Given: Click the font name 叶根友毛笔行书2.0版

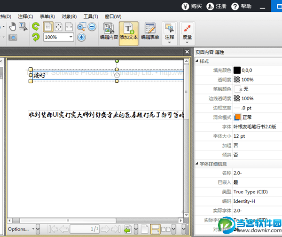Looking at the screenshot, I should pos(255,126).
